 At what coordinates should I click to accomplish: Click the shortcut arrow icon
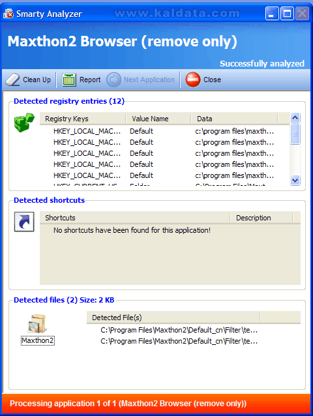click(x=24, y=222)
